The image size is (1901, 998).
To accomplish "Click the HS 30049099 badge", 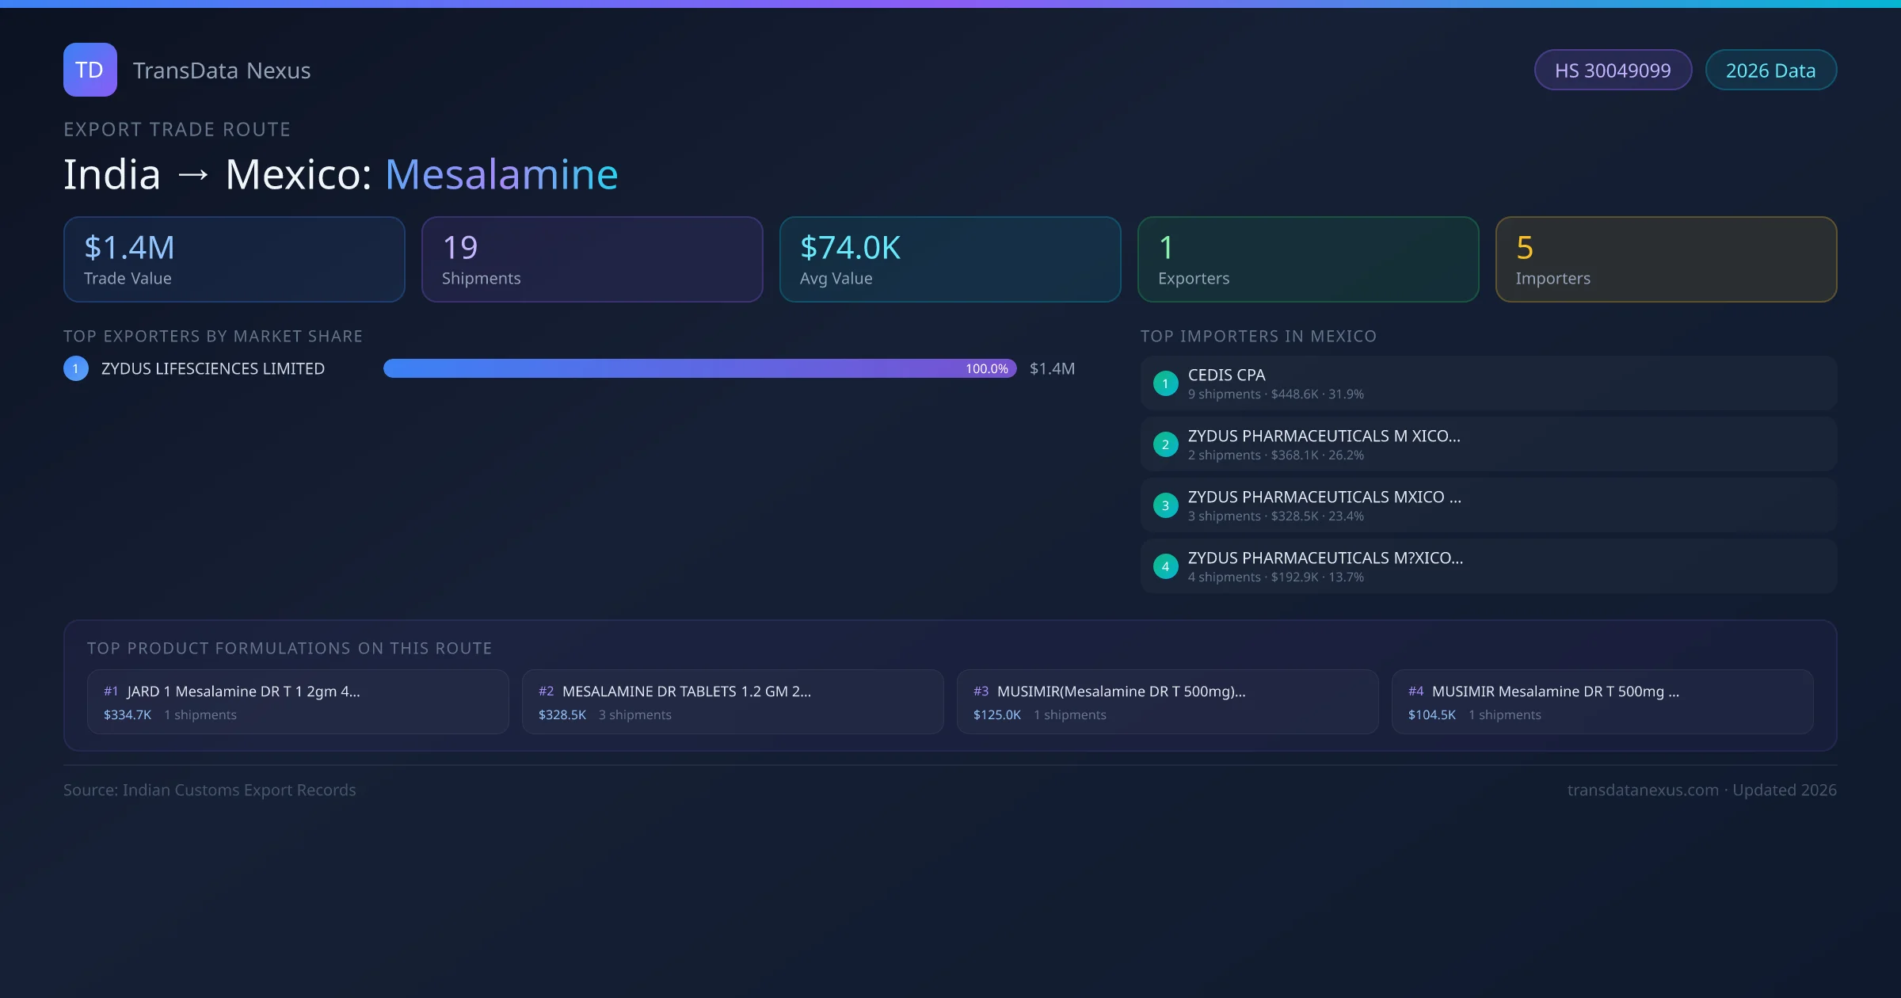I will tap(1612, 70).
